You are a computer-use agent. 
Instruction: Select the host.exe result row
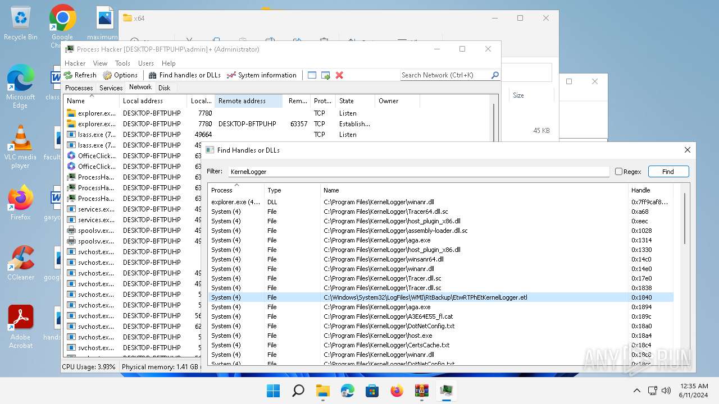tap(440, 336)
